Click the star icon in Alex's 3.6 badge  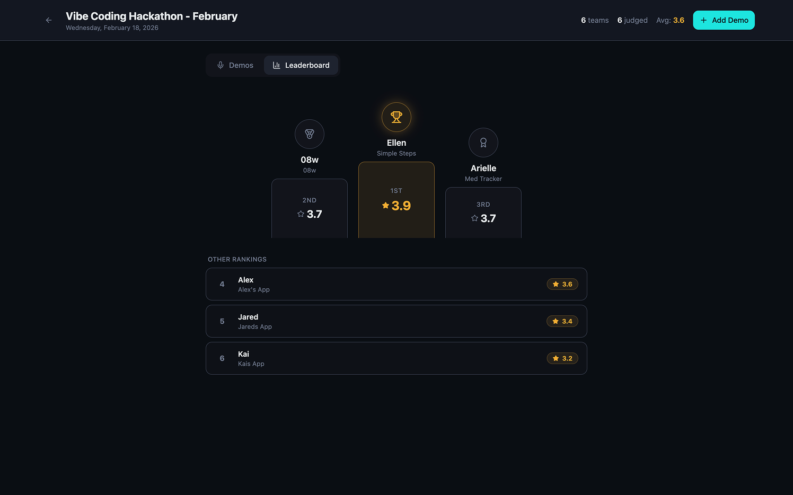[x=556, y=285]
